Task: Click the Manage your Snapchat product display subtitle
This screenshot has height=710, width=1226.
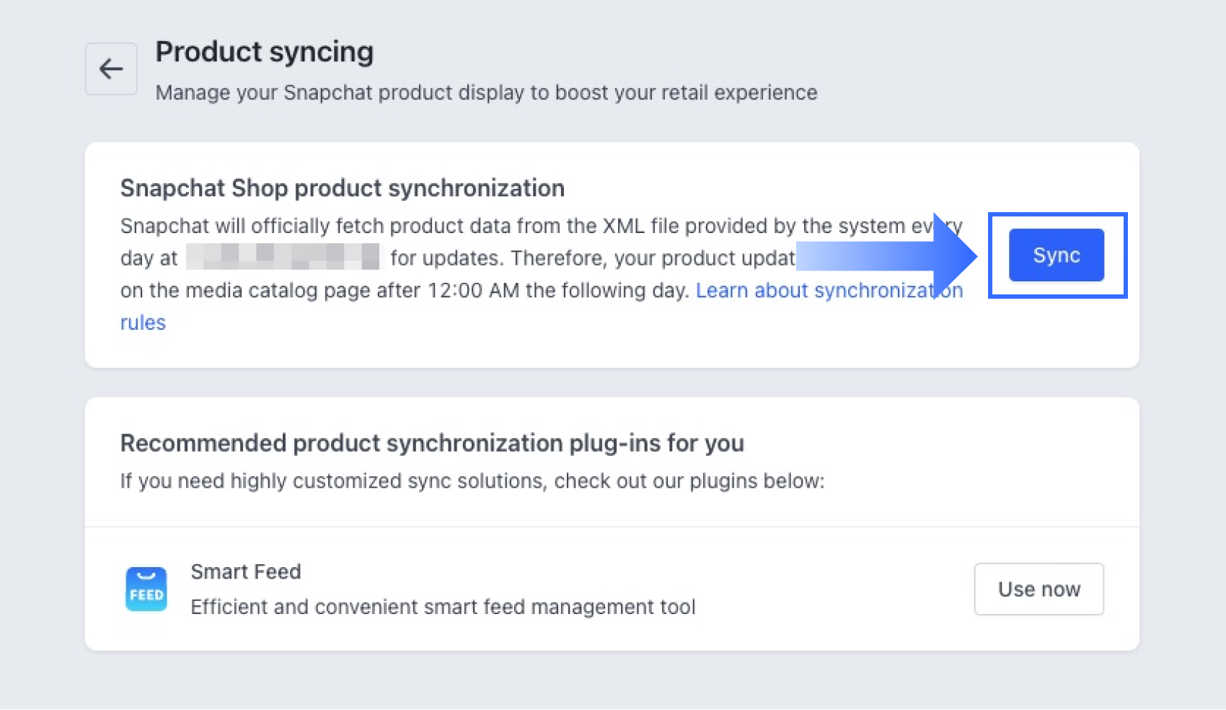Action: click(486, 93)
